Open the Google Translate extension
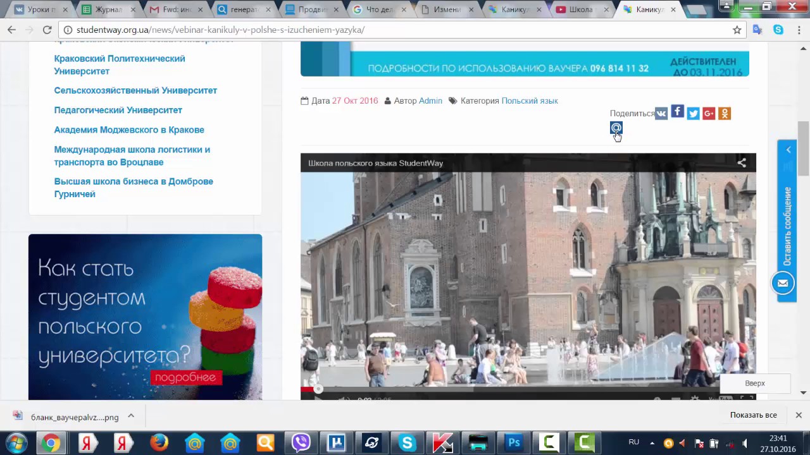 pyautogui.click(x=757, y=30)
